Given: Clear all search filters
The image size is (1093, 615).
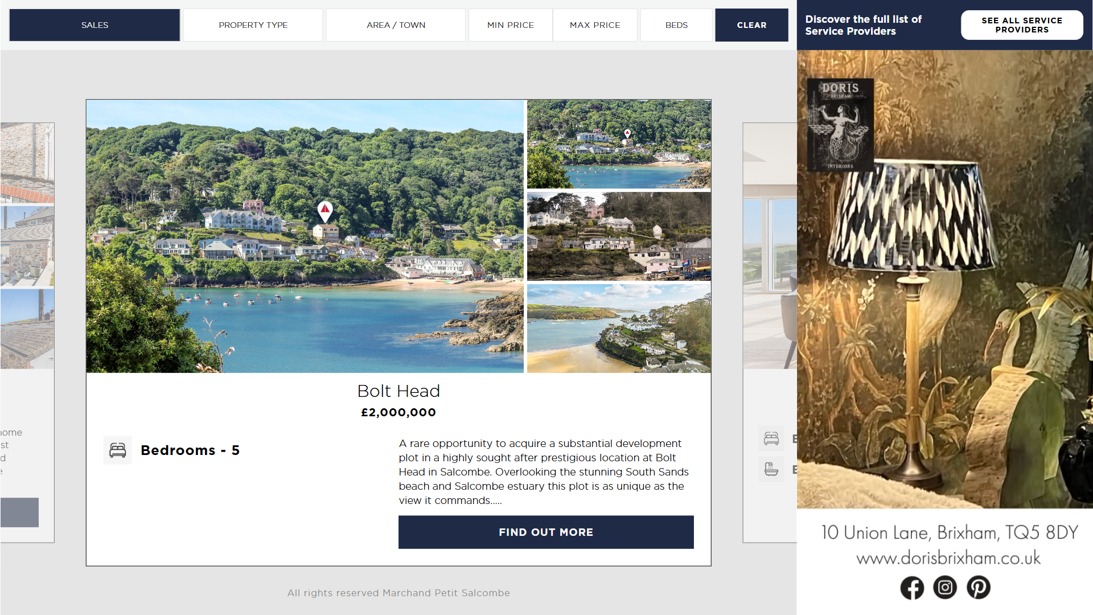Looking at the screenshot, I should pos(751,25).
